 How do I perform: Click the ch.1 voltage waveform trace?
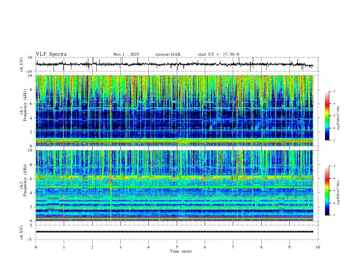pyautogui.click(x=174, y=64)
